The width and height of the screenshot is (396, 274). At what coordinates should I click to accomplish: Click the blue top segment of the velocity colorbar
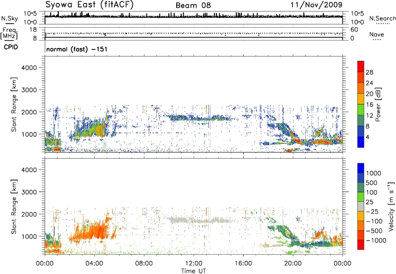361,168
